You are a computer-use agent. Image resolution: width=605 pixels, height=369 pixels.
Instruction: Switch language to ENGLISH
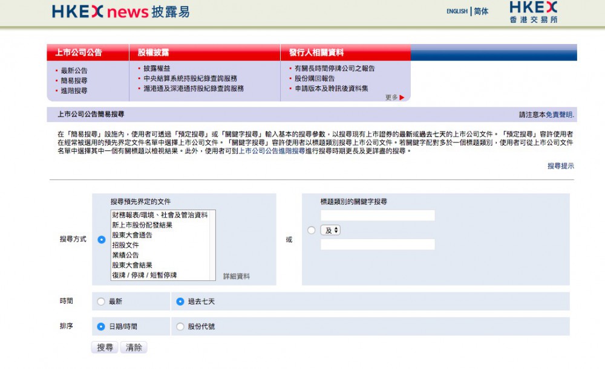pos(457,11)
